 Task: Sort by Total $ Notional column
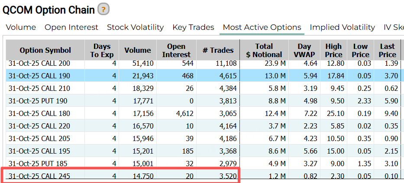tap(264, 50)
